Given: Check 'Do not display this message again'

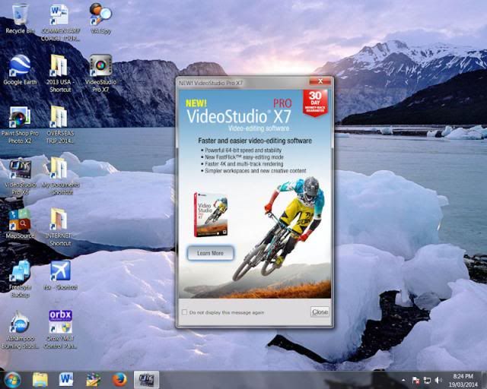Looking at the screenshot, I should tap(184, 312).
